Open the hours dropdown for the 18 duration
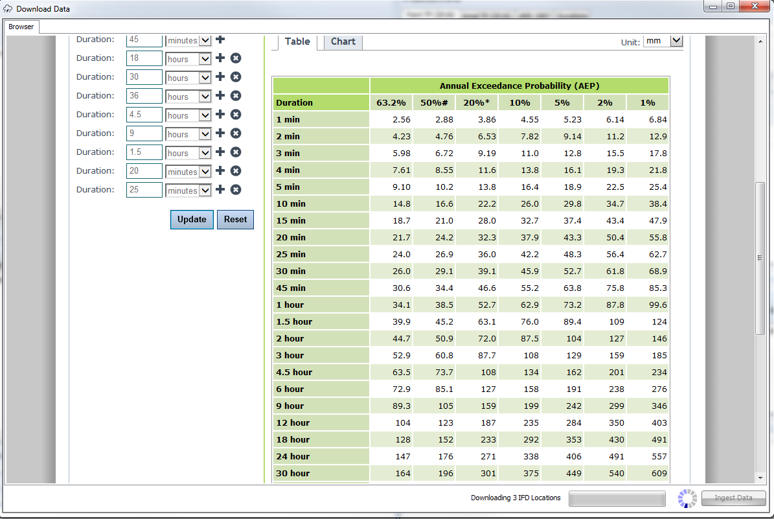Screen dimensions: 774x519 [x=188, y=58]
